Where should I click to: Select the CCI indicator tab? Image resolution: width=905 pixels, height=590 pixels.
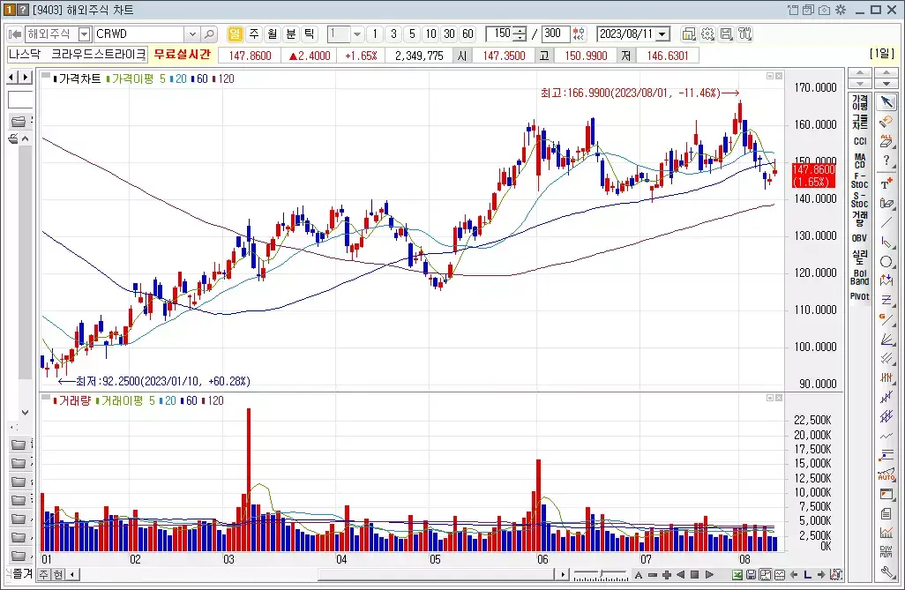point(859,141)
